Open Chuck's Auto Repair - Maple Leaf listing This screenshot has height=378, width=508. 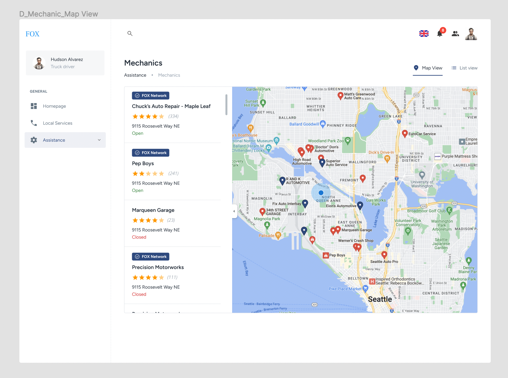pyautogui.click(x=171, y=106)
